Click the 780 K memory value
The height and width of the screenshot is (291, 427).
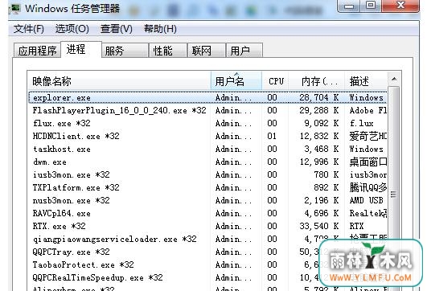click(x=326, y=174)
